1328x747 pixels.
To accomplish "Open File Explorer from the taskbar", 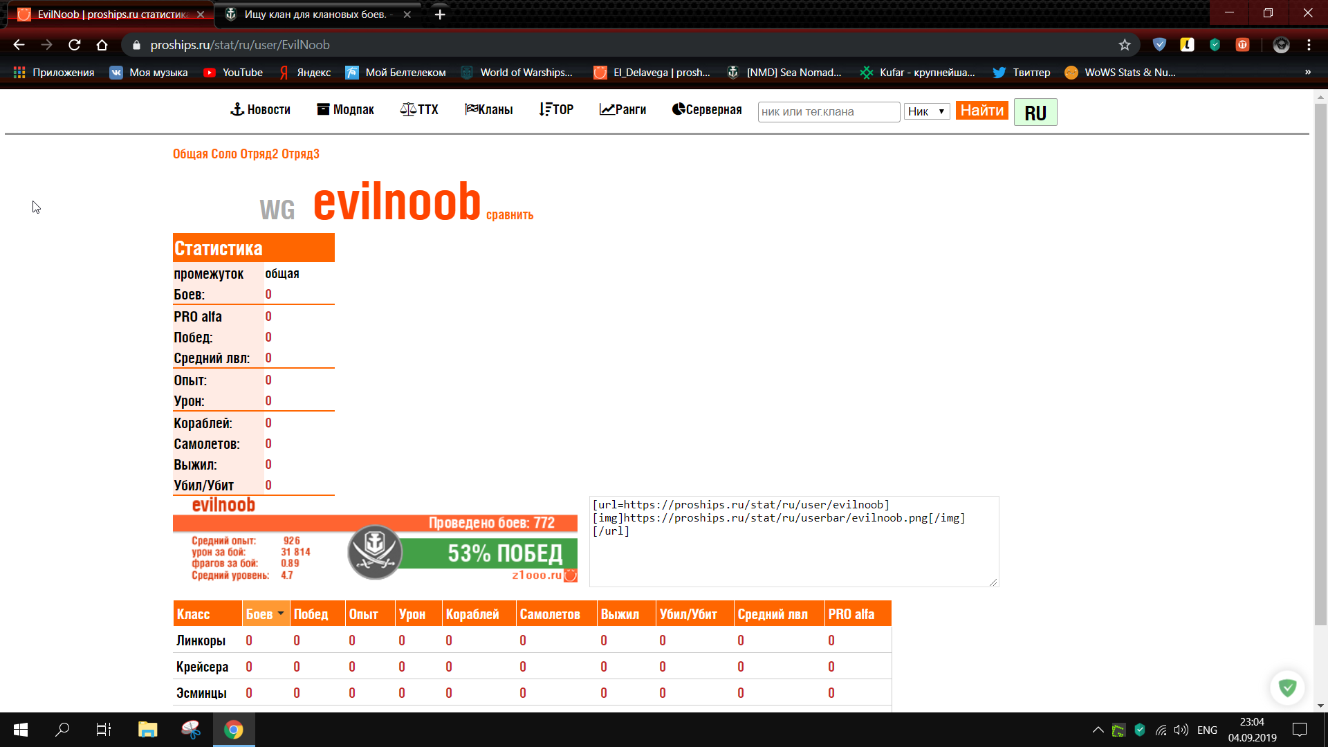I will tap(147, 730).
